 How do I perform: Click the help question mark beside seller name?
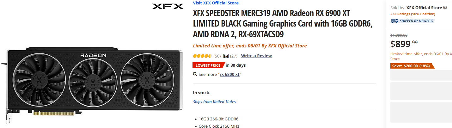click(x=445, y=8)
